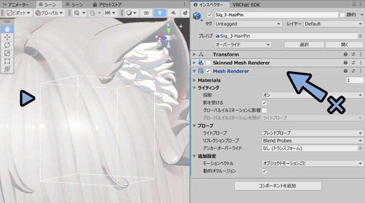Image resolution: width=365 pixels, height=203 pixels.
Task: Uncheck the 影を受ける checkbox
Action: [264, 103]
